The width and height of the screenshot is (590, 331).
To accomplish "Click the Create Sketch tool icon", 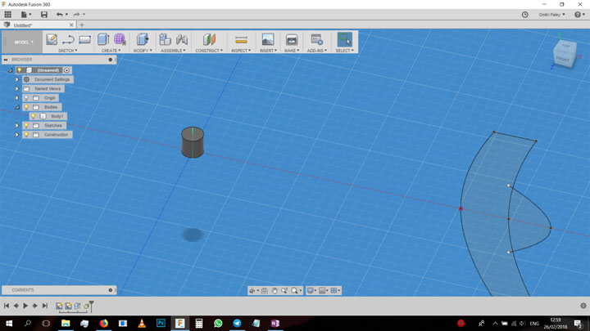I will click(x=52, y=39).
